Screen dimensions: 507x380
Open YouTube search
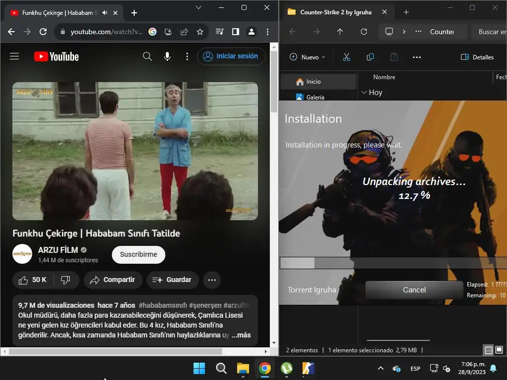[x=148, y=56]
